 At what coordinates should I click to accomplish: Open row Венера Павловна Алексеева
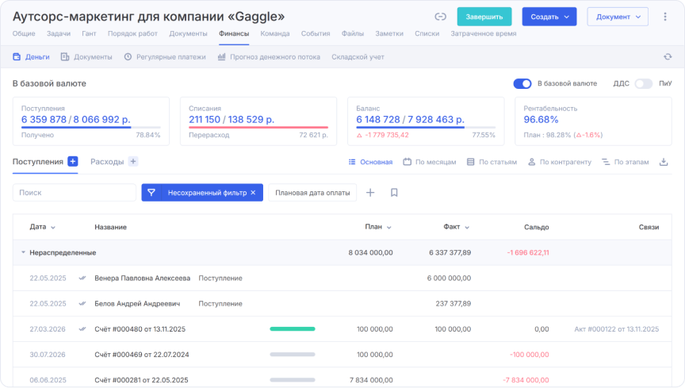pyautogui.click(x=342, y=279)
